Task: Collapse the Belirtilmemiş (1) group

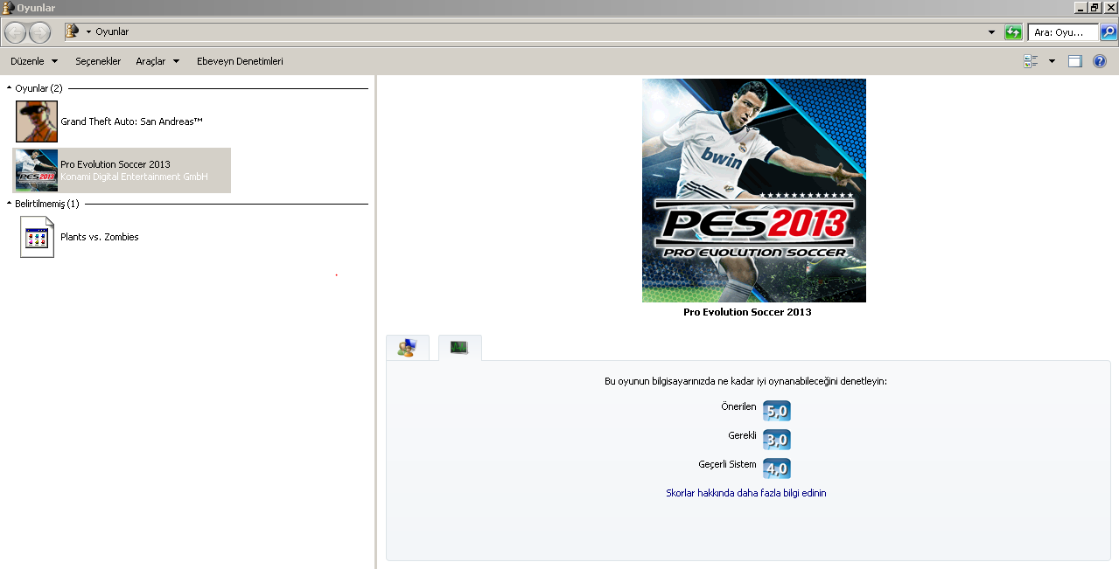Action: (8, 203)
